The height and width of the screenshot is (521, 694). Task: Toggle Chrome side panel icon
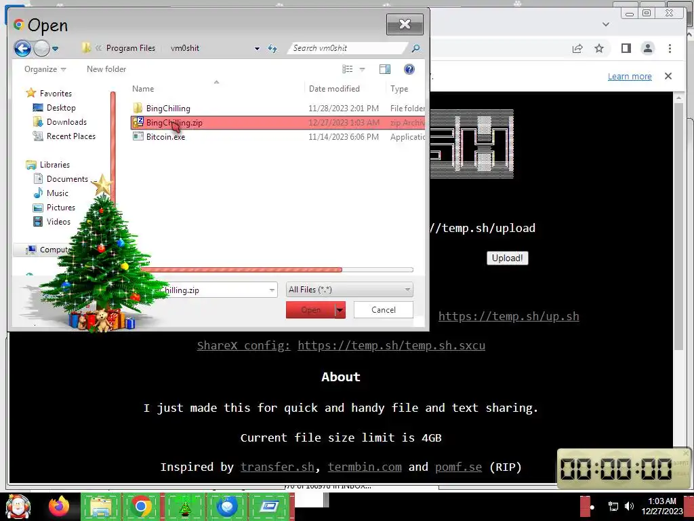point(626,48)
